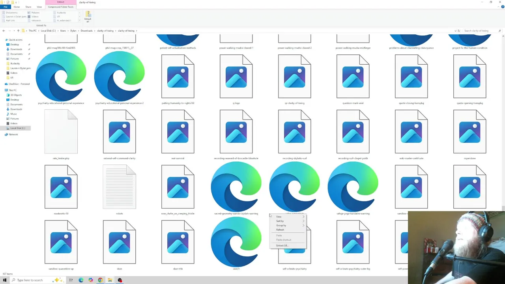Click Downloads in the address breadcrumb

tap(87, 31)
